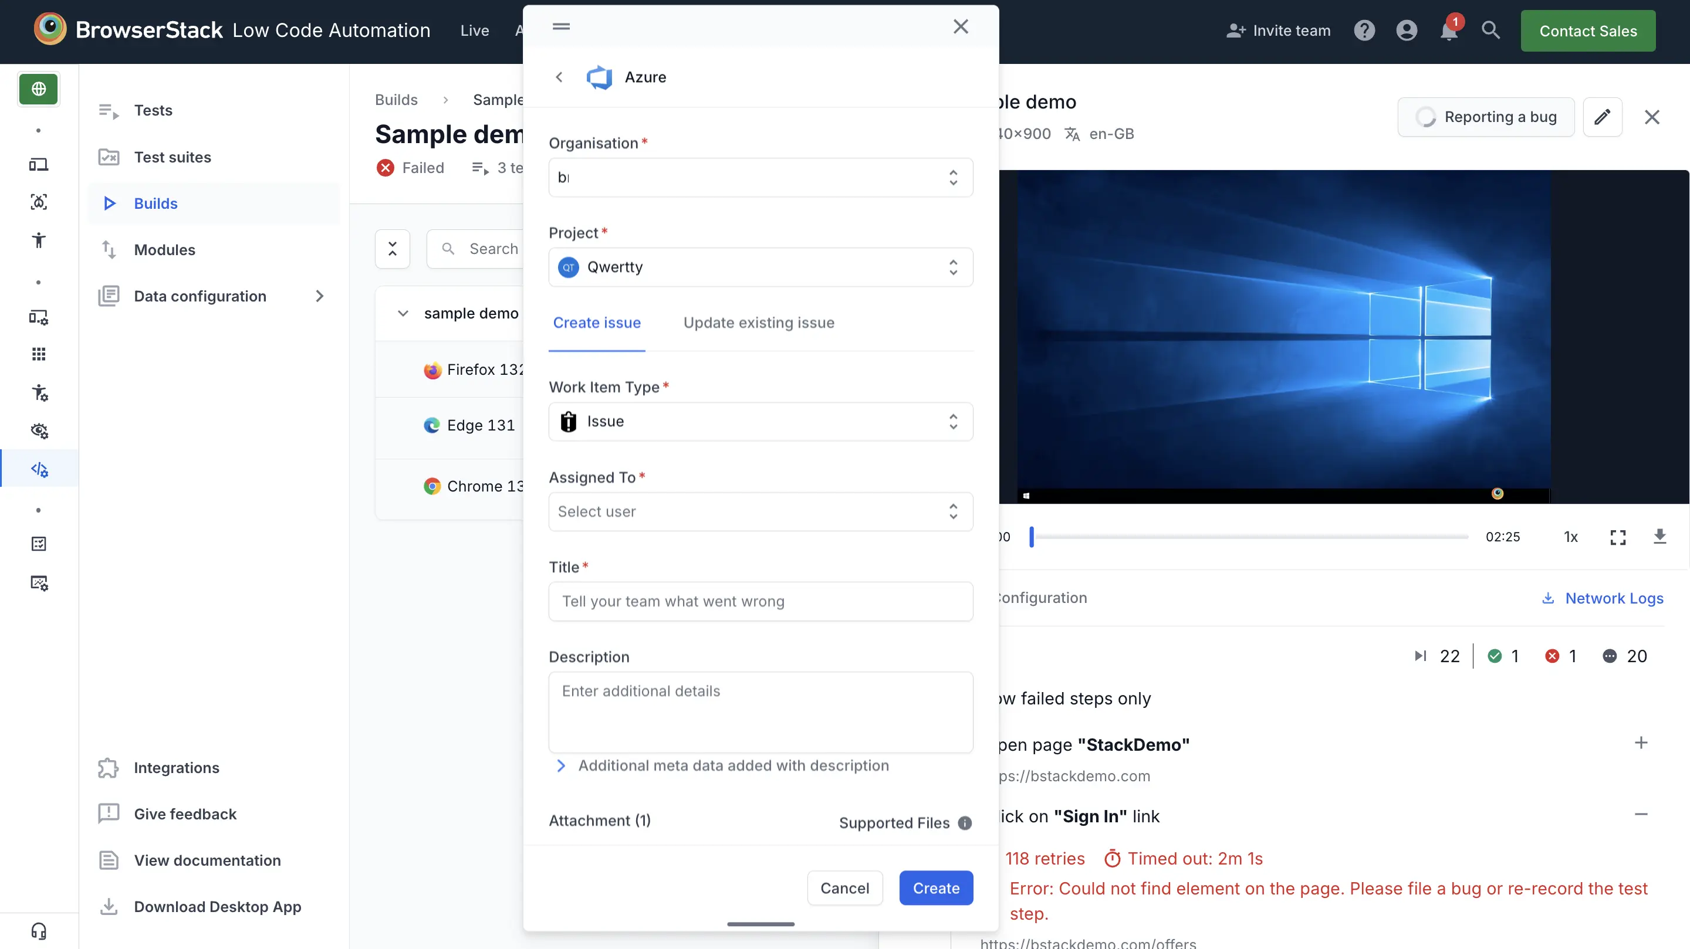The width and height of the screenshot is (1690, 949).
Task: Download the session video recording
Action: [1659, 537]
